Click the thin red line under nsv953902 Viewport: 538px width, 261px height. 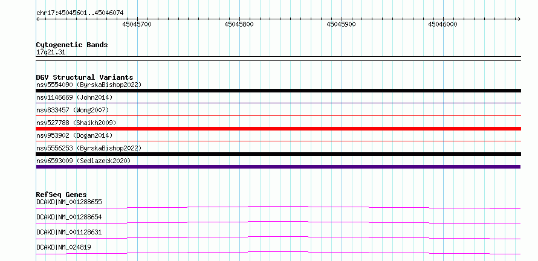click(278, 141)
